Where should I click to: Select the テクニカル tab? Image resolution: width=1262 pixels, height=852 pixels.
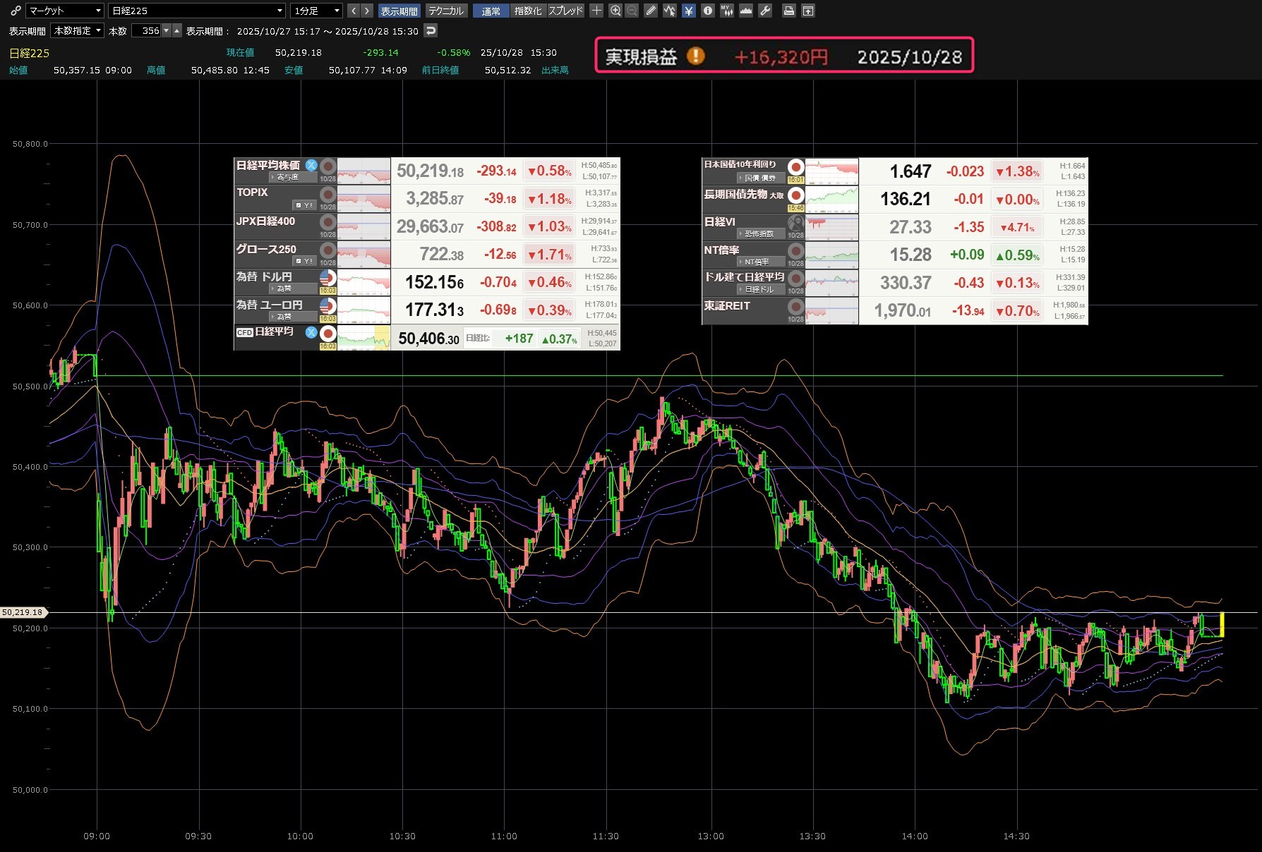point(446,11)
